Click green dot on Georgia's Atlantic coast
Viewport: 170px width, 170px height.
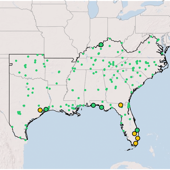click(x=131, y=92)
